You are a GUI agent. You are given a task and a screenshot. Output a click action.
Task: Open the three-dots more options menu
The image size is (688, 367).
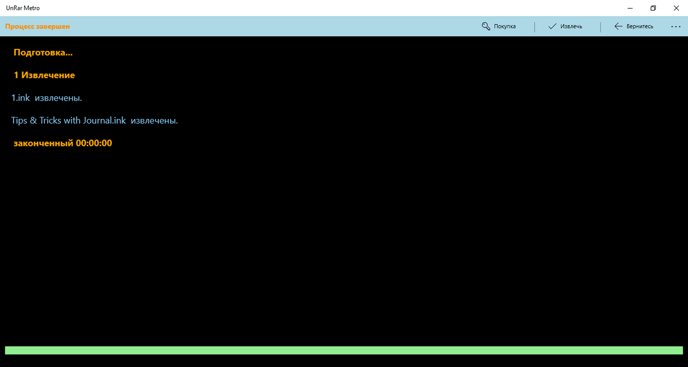tap(676, 26)
